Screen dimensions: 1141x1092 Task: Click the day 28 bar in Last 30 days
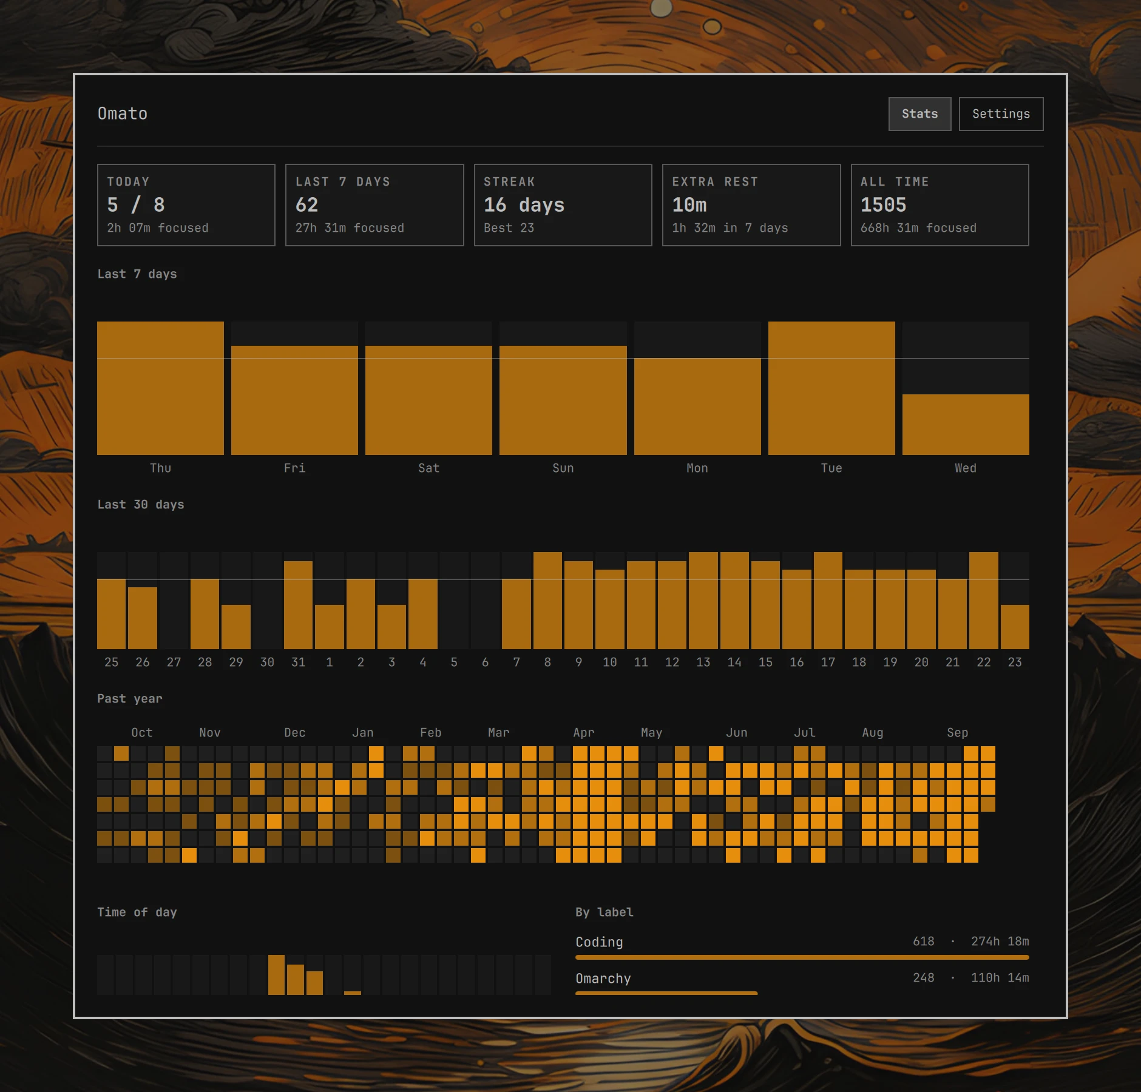tap(205, 614)
